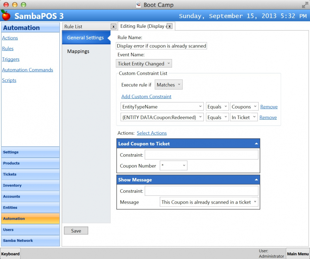
Task: Open the Main Menu button
Action: [x=298, y=254]
